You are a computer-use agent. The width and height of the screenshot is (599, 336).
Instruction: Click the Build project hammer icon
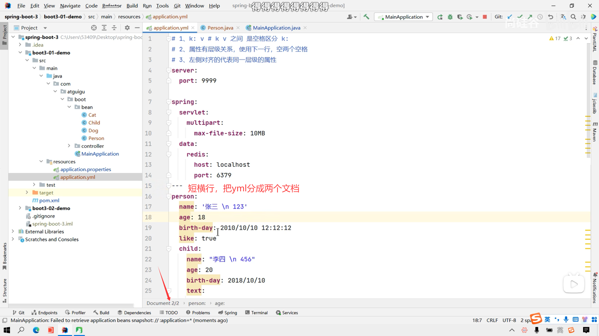point(366,17)
